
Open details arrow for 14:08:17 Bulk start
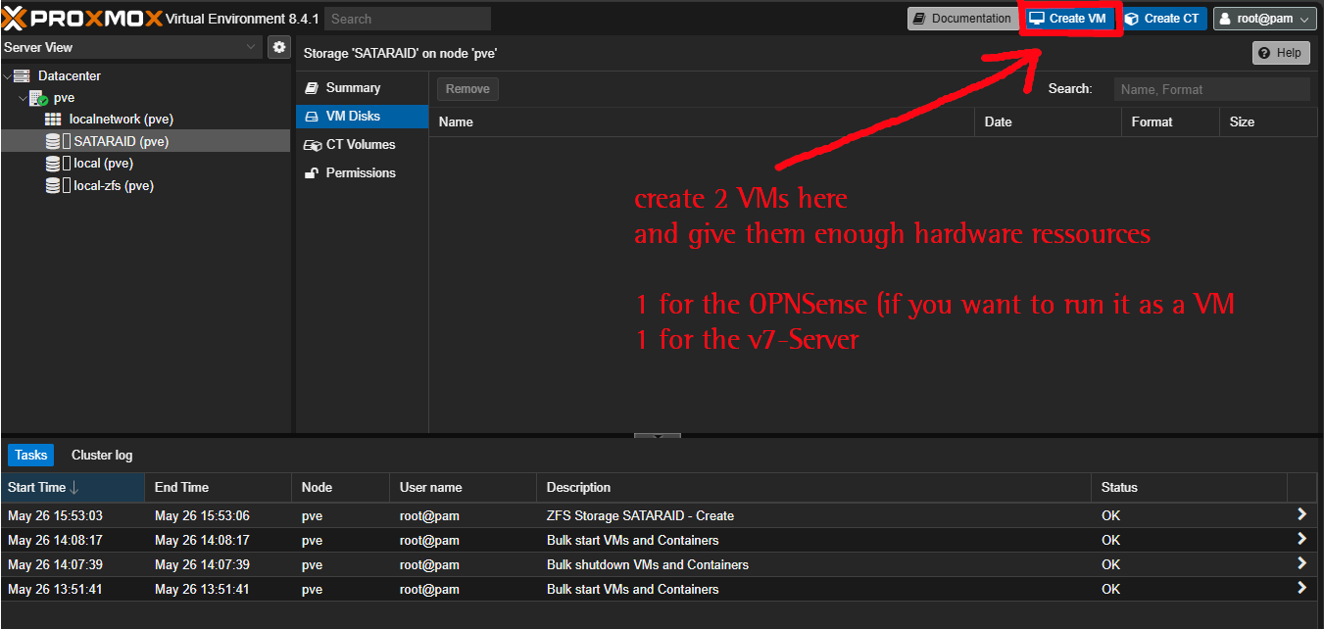coord(1301,539)
